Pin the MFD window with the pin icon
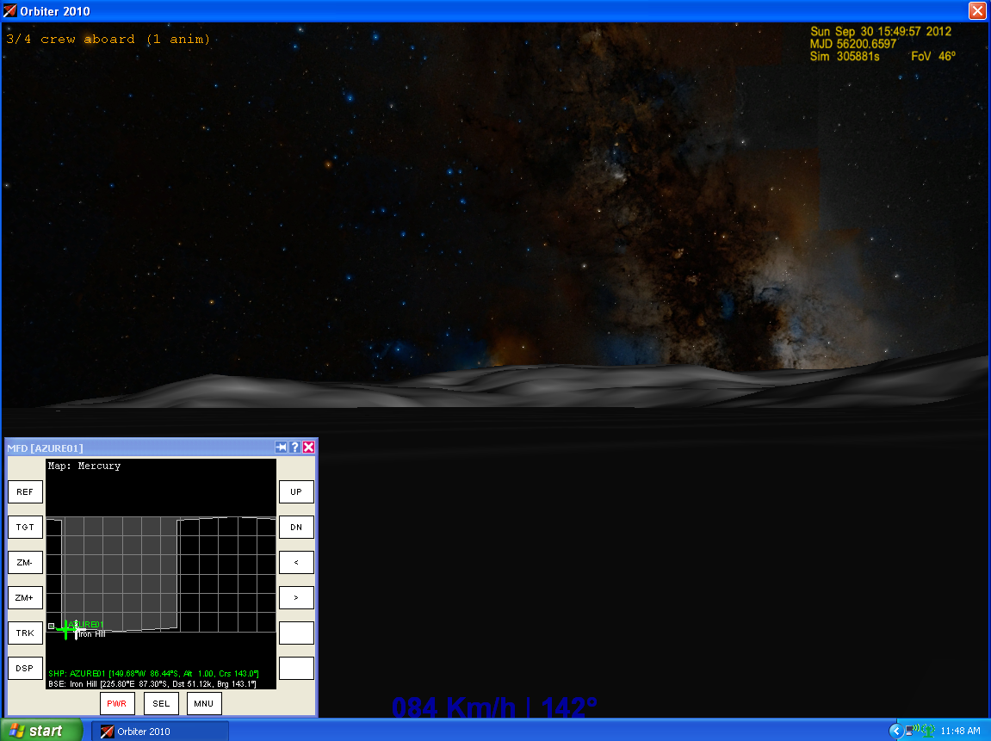 click(x=282, y=448)
